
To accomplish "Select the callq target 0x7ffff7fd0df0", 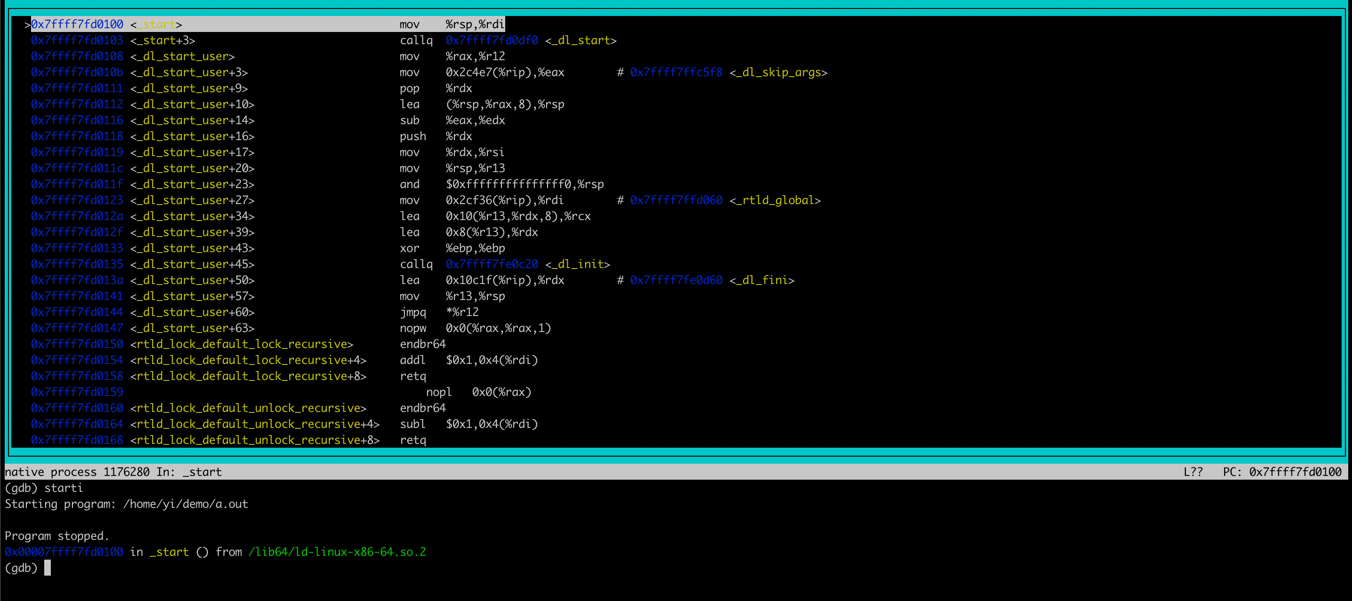I will click(492, 40).
